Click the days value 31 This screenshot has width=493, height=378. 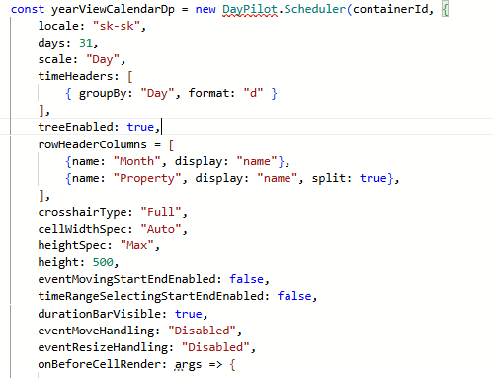(86, 43)
